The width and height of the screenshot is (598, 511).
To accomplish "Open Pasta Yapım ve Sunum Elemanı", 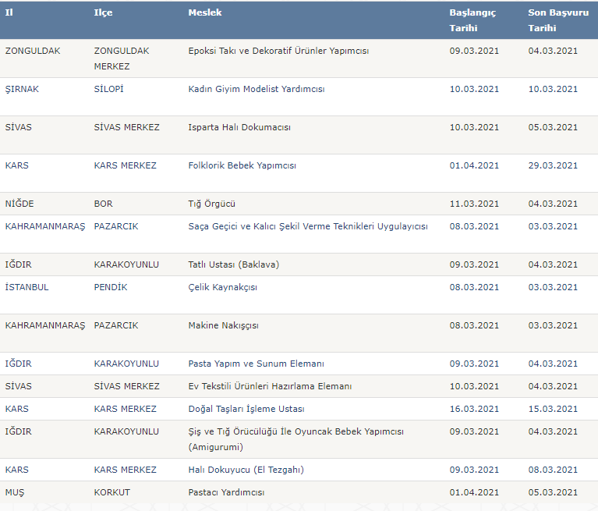I will [x=256, y=364].
